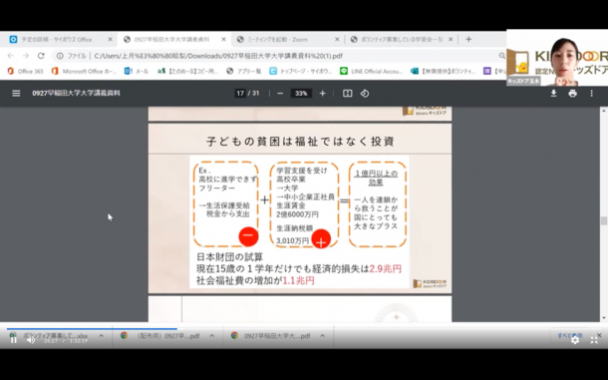Mute the video volume
This screenshot has width=608, height=380.
click(31, 340)
